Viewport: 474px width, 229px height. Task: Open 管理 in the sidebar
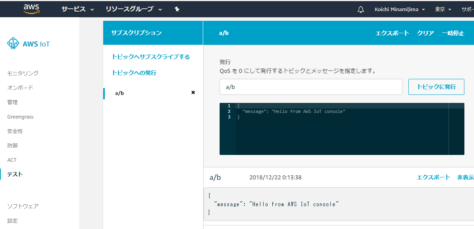[x=12, y=102]
